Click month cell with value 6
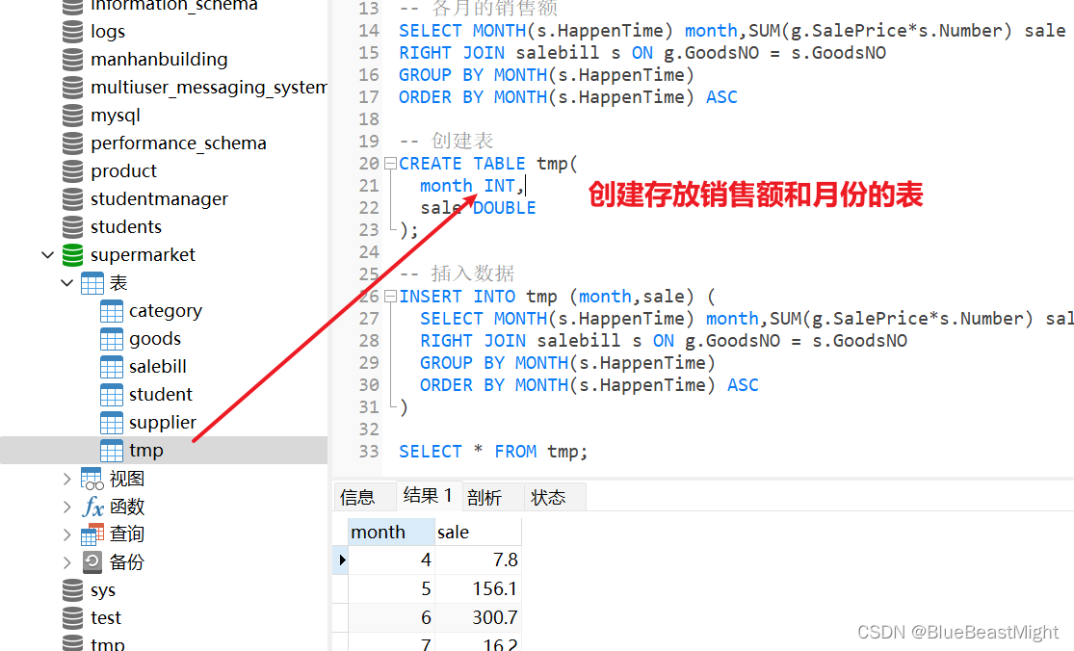 click(x=391, y=617)
